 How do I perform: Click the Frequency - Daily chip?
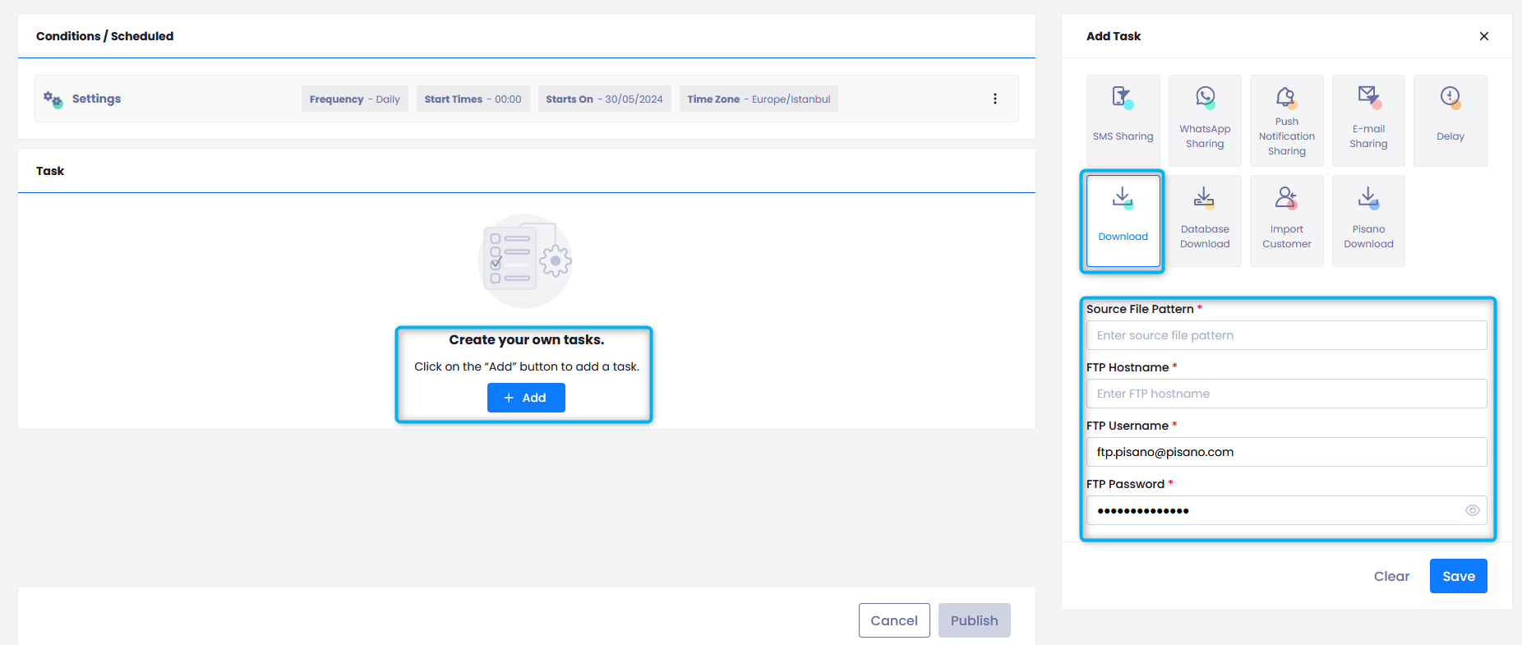pos(355,99)
